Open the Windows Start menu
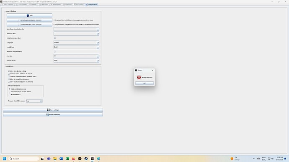Viewport: 289px width, 162px height. coord(5,159)
